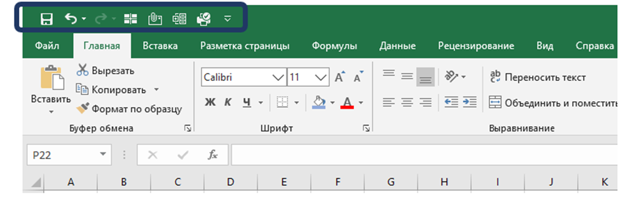Screen dimensions: 630x198
Task: Open Шрифт dialog launcher
Action: pos(366,128)
